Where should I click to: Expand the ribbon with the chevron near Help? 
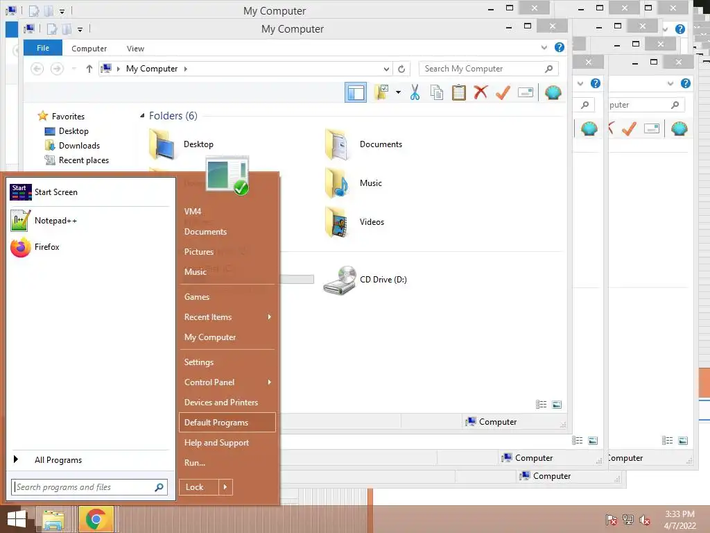tap(544, 48)
